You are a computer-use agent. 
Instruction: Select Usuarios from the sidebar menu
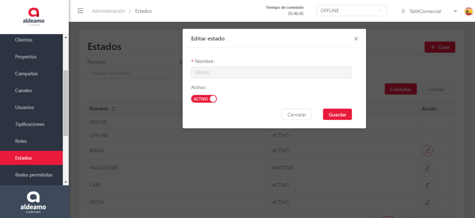[x=24, y=107]
